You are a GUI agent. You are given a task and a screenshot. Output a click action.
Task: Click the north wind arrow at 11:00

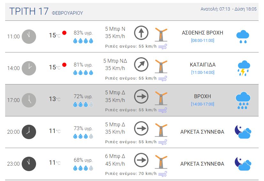141,33
